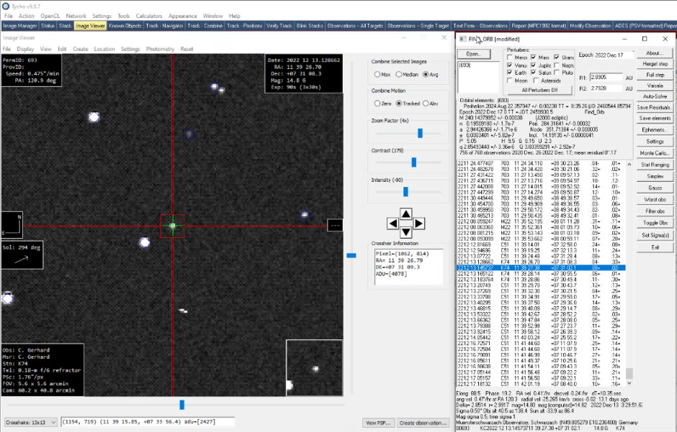Uncheck the Mars perturber
Image resolution: width=677 pixels, height=432 pixels.
pyautogui.click(x=534, y=57)
